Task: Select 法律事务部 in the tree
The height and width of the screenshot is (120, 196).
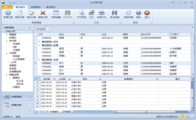Action: [15, 72]
